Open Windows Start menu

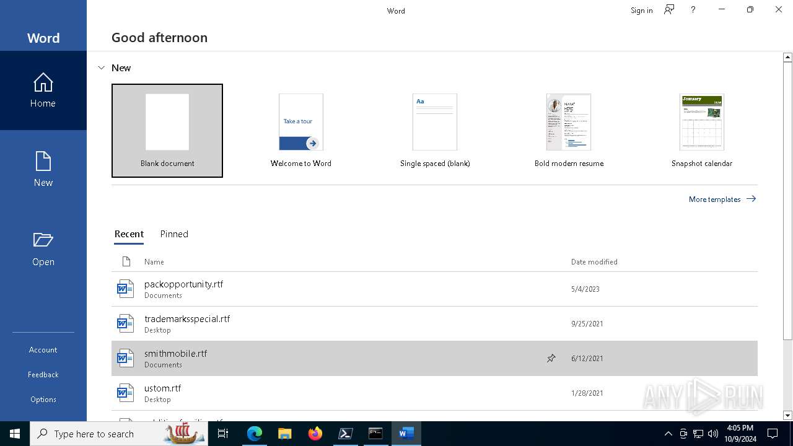pos(15,434)
